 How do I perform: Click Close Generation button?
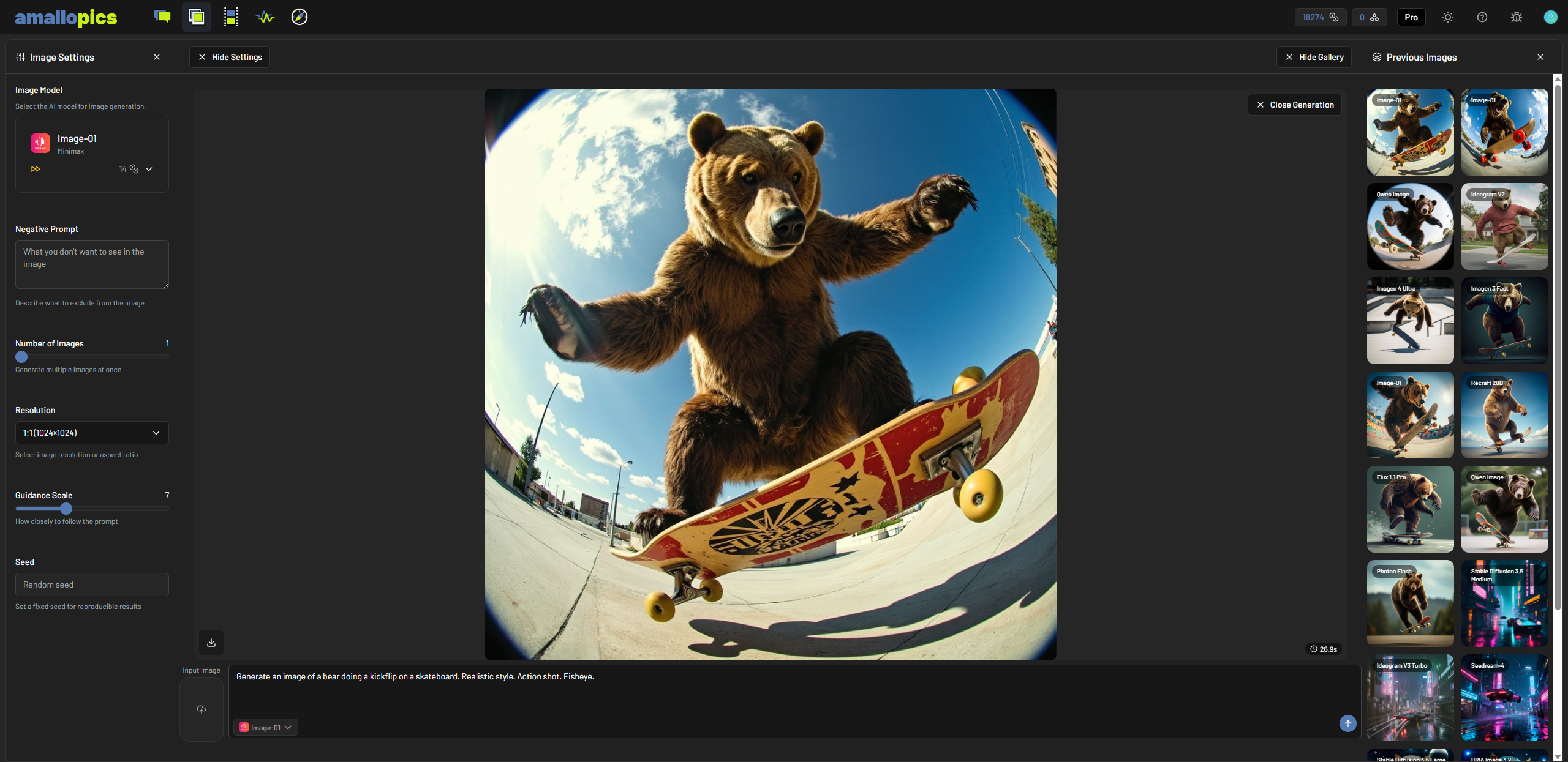pos(1295,105)
